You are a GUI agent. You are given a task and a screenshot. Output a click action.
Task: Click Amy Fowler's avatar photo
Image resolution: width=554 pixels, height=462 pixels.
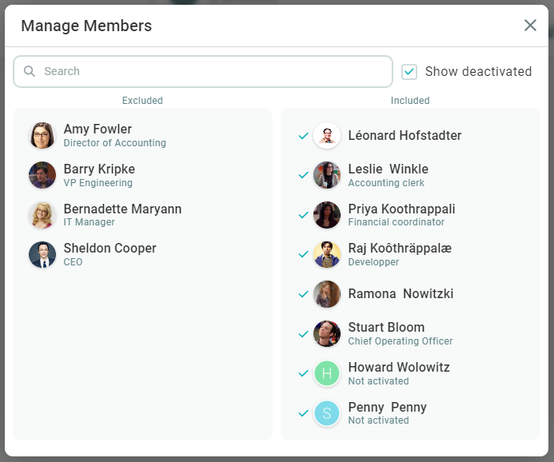pyautogui.click(x=42, y=136)
